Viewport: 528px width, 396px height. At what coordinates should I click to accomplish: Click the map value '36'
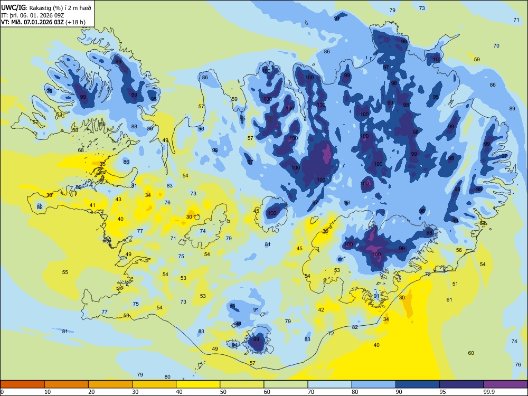325,231
